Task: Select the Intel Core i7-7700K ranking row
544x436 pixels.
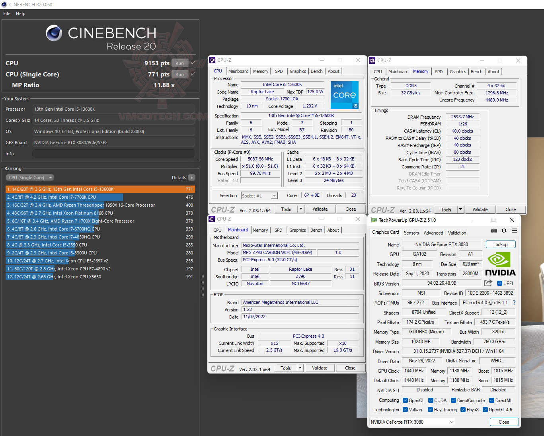Action: 100,197
